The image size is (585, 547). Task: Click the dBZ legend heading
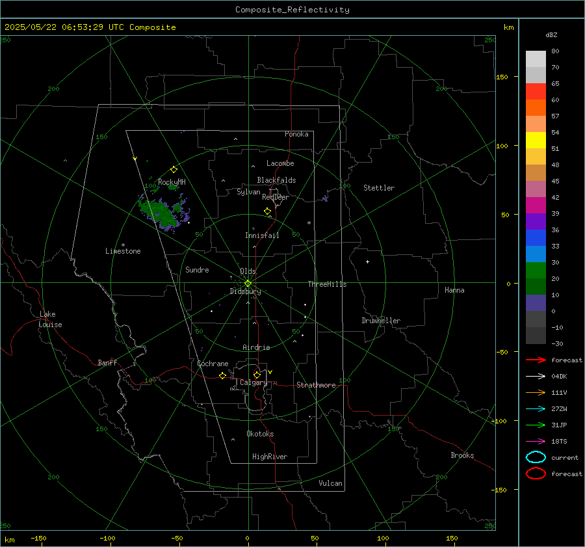pyautogui.click(x=551, y=34)
